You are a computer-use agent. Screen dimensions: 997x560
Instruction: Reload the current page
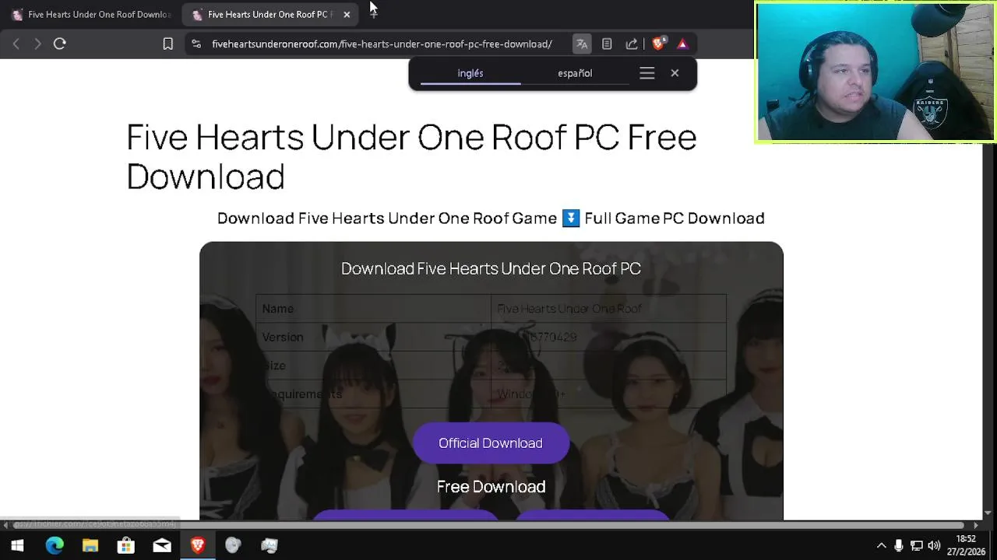point(59,44)
